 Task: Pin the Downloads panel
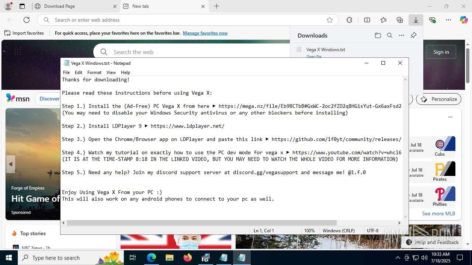(x=413, y=35)
